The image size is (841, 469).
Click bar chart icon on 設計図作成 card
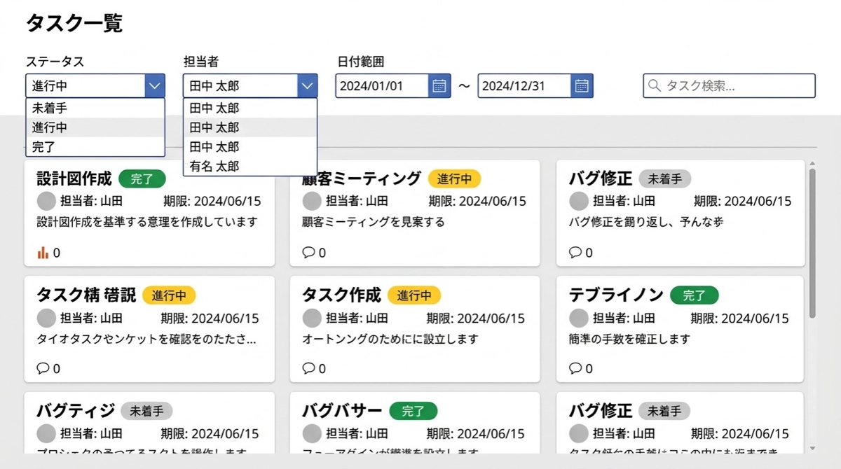(x=43, y=253)
